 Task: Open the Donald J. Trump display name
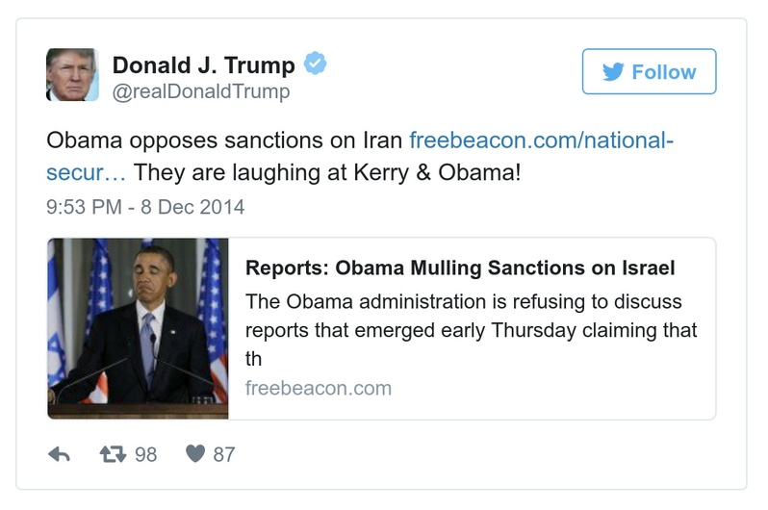tap(203, 64)
